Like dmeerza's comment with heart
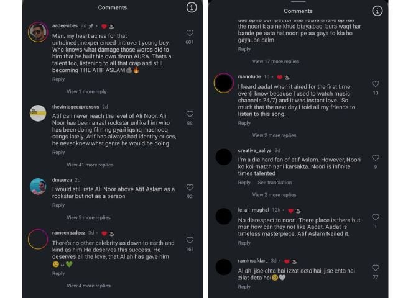Image resolution: width=398 pixels, height=298 pixels. (x=190, y=187)
